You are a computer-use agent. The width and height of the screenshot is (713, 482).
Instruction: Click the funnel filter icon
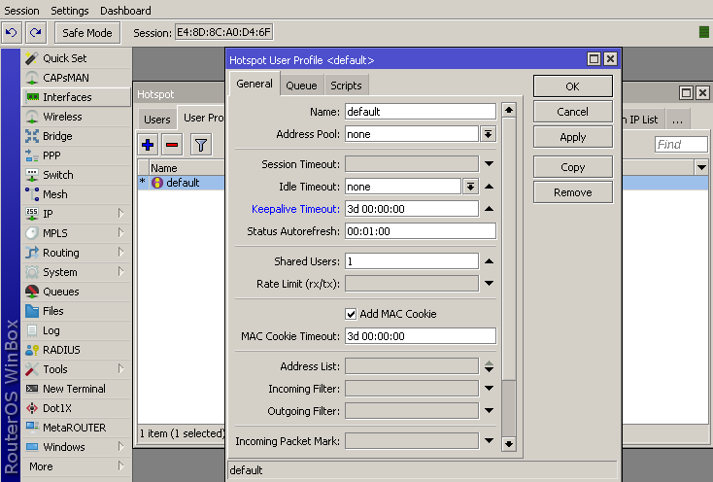[x=200, y=145]
